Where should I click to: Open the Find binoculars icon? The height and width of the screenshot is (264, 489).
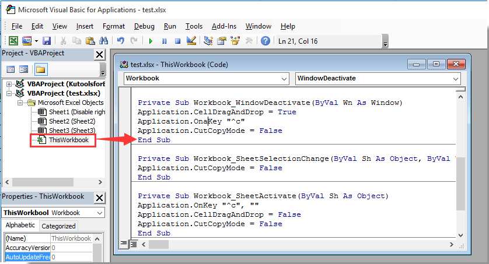click(x=103, y=41)
